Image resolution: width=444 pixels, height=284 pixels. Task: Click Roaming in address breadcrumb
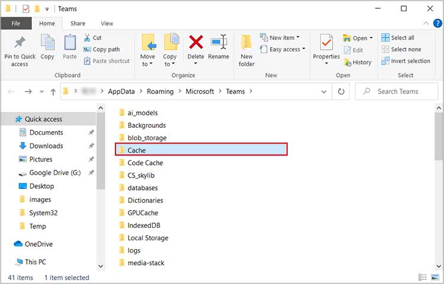[160, 91]
